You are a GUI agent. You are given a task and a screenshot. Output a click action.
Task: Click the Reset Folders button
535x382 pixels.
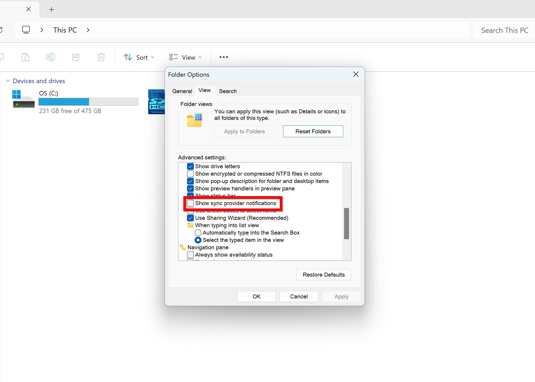[313, 131]
